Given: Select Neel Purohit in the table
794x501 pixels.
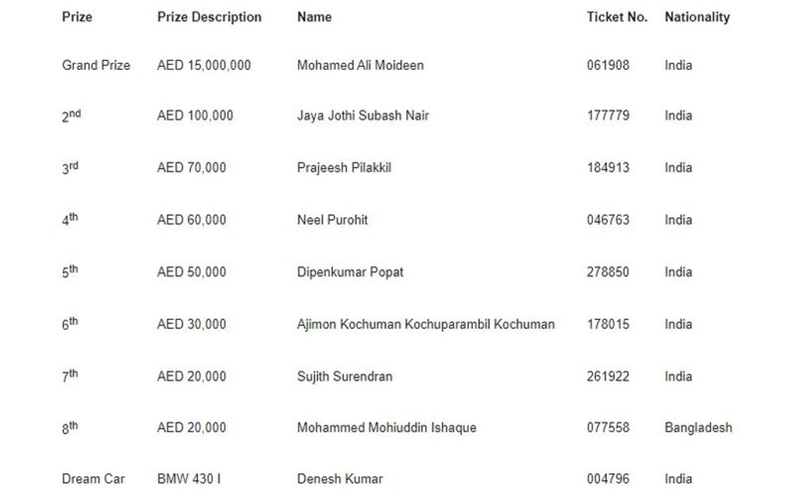Looking at the screenshot, I should (x=332, y=219).
